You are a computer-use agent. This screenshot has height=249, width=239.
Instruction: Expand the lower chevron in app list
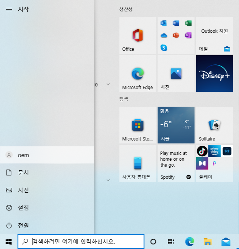(108, 180)
